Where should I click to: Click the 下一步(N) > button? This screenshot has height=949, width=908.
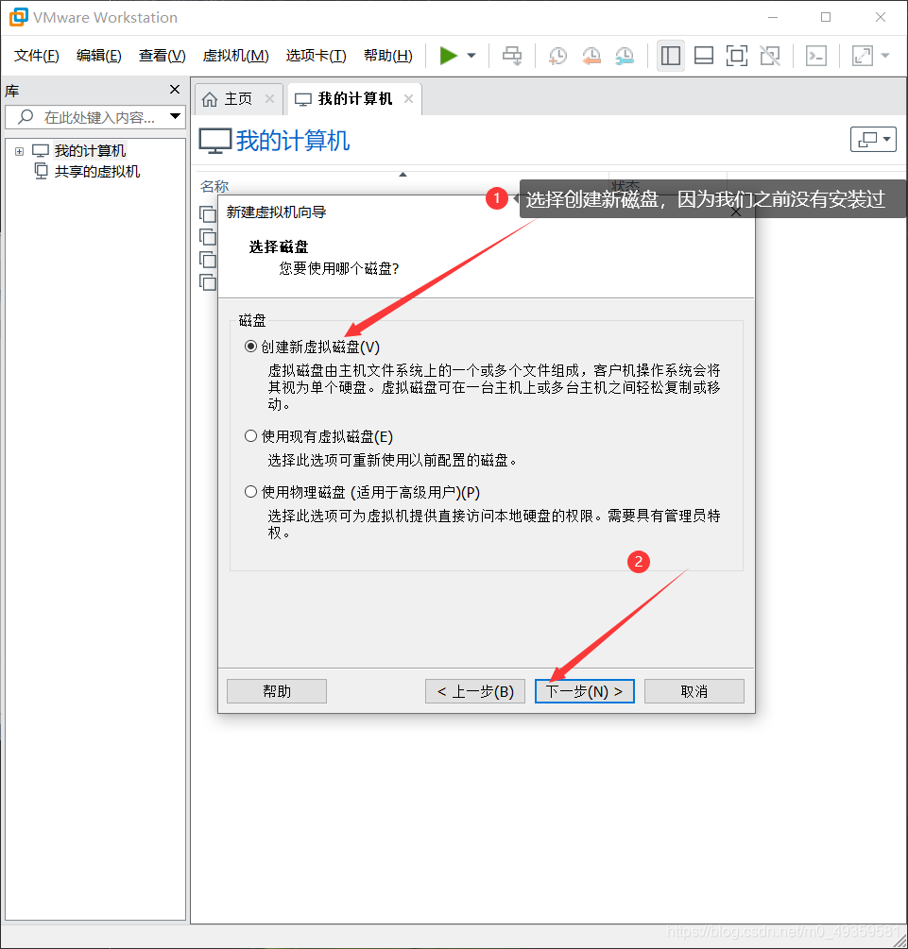tap(585, 691)
